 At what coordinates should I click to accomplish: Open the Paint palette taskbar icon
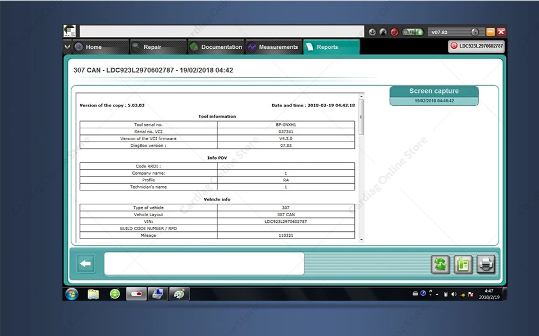tap(179, 294)
